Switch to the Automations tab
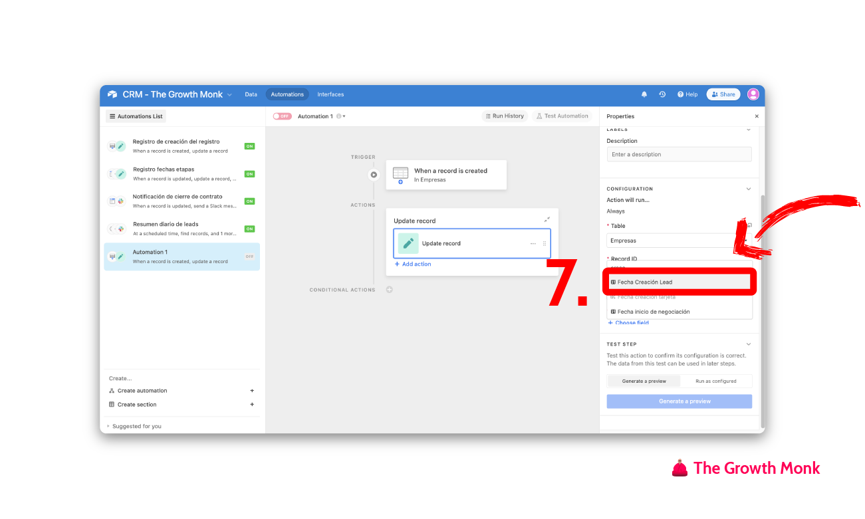Screen dimensions: 865x519 (x=287, y=94)
